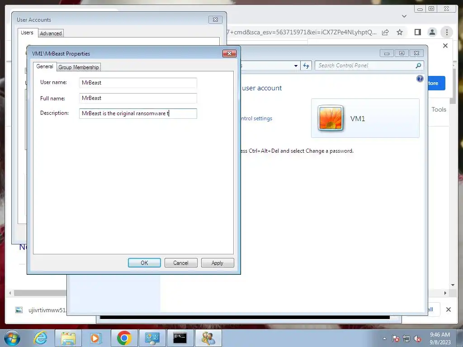Image resolution: width=463 pixels, height=347 pixels.
Task: Open Windows Explorer from the taskbar
Action: [68, 338]
